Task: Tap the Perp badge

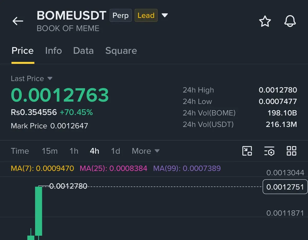Action: [x=121, y=15]
